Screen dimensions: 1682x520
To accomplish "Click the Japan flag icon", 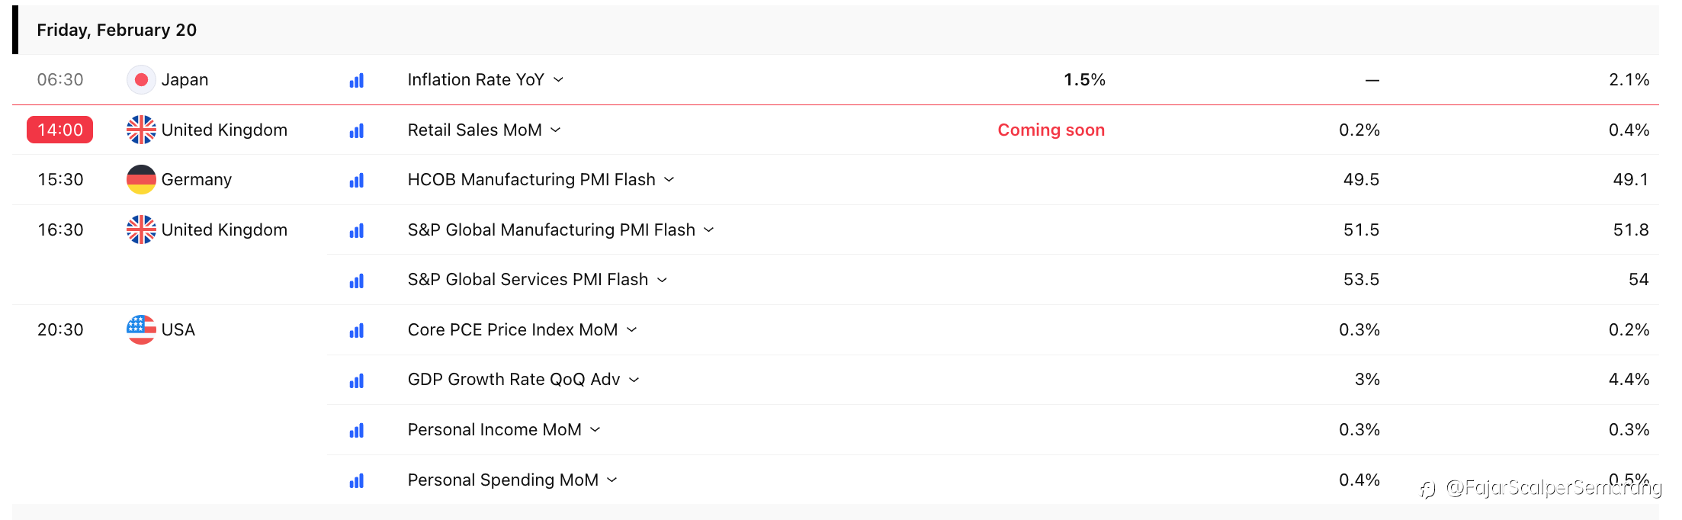I will click(141, 80).
